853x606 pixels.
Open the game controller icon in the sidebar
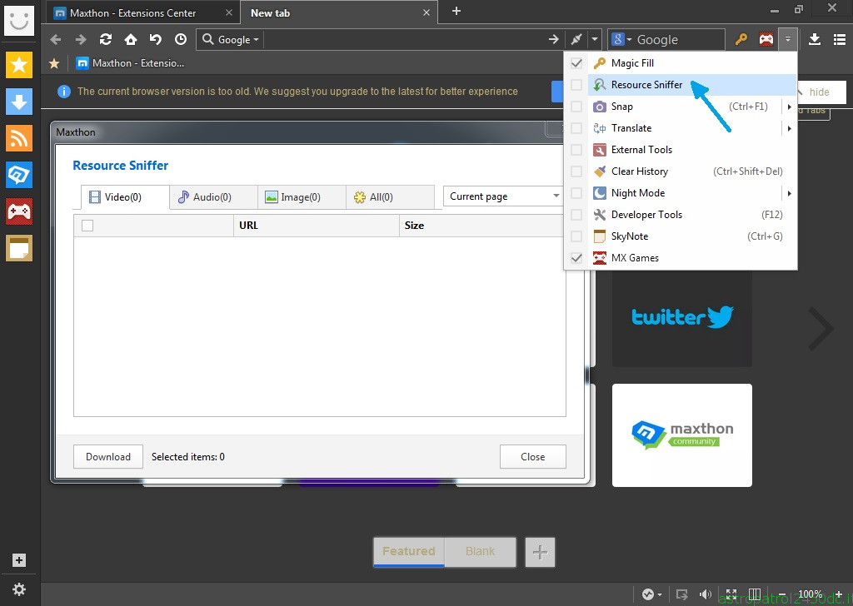[x=19, y=211]
